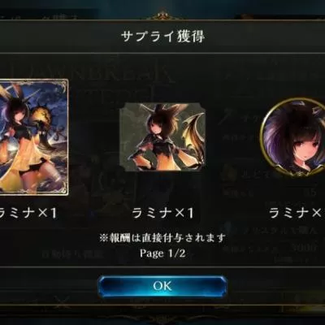Click the ラミナ×1 label under the emblem
Screen dimensions: 325x325
162,214
